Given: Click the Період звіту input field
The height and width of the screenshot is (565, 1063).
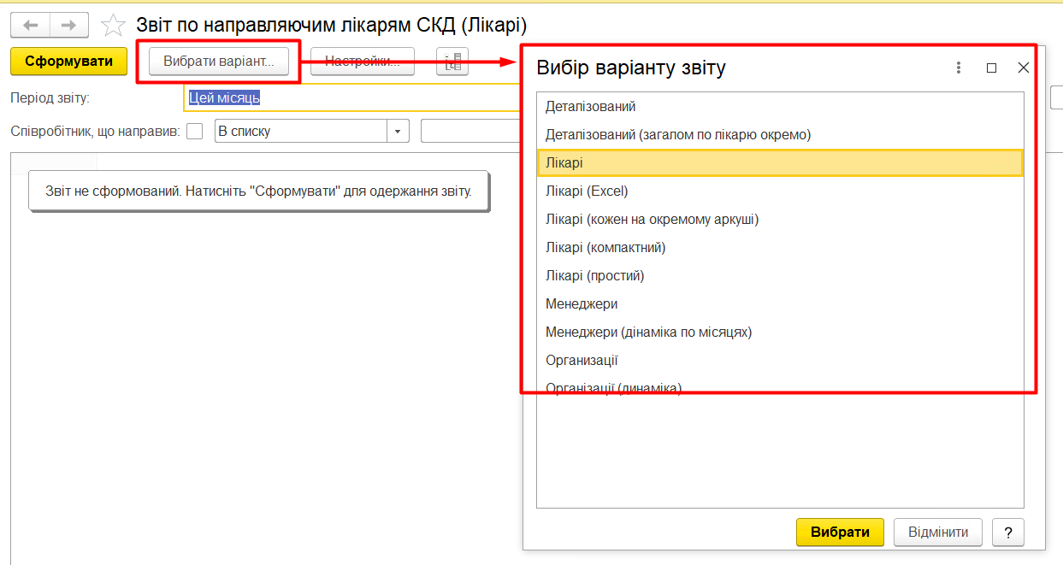Looking at the screenshot, I should [351, 98].
